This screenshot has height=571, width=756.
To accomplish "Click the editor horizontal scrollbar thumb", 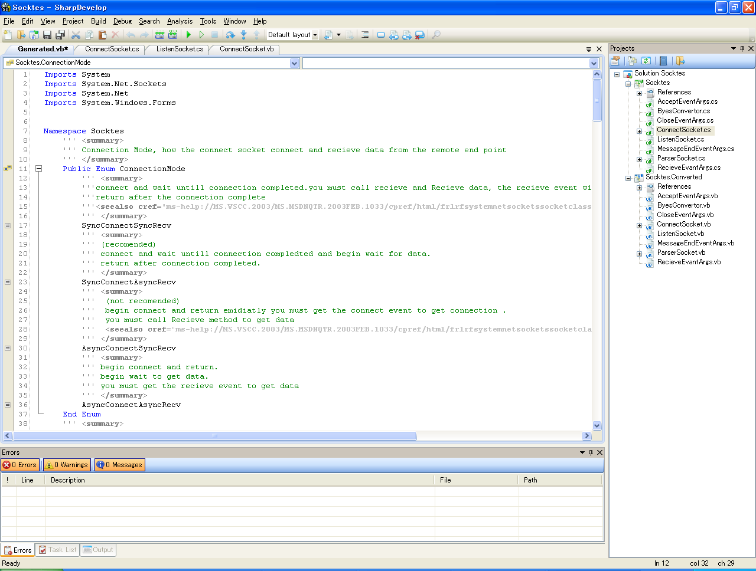I will 214,436.
